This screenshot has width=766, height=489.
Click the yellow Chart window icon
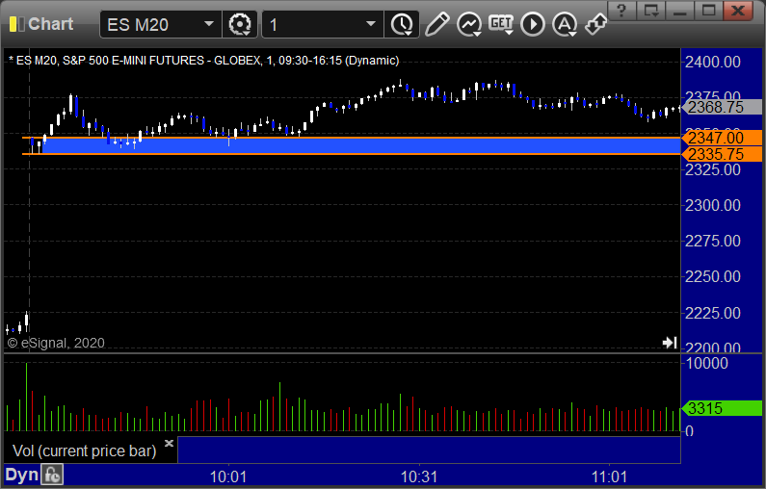pos(16,24)
